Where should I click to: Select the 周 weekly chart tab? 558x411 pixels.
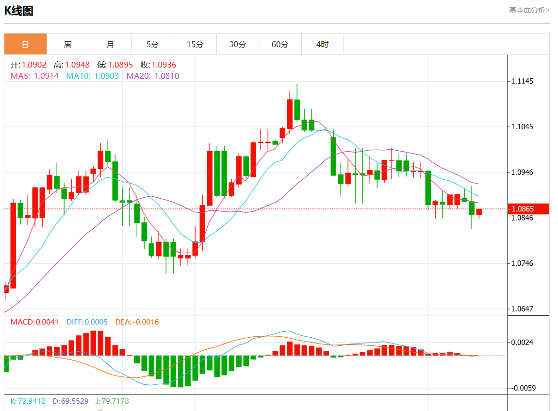[x=68, y=44]
